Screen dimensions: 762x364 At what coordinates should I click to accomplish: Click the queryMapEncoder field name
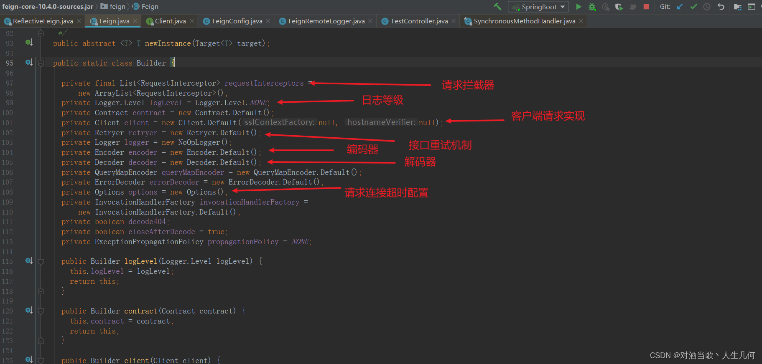coord(193,172)
